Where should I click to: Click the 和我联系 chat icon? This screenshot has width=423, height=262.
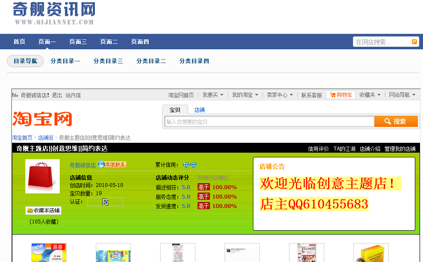pos(112,164)
